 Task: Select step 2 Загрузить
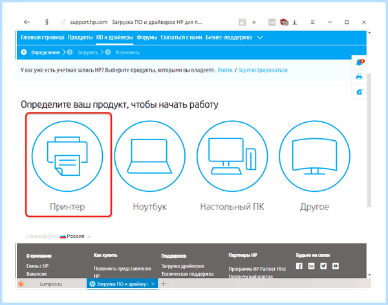click(x=83, y=52)
